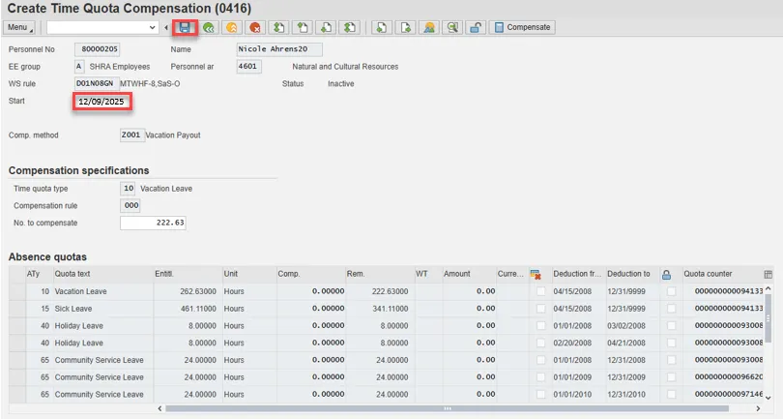Open the command field dropdown
This screenshot has width=783, height=419.
click(152, 27)
